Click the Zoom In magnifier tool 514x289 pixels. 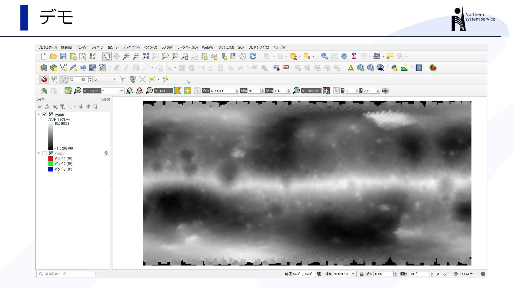tap(126, 56)
